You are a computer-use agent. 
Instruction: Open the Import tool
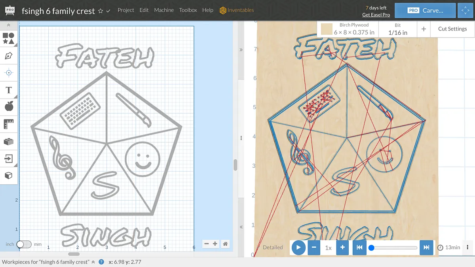[x=8, y=159]
